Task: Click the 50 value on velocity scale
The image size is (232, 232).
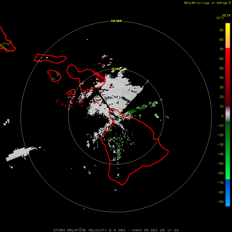Action: tap(221, 68)
